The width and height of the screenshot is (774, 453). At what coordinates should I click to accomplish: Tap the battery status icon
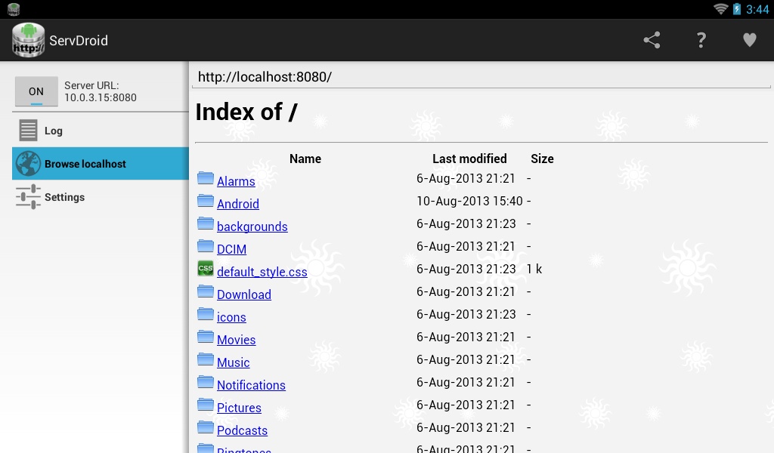click(736, 9)
